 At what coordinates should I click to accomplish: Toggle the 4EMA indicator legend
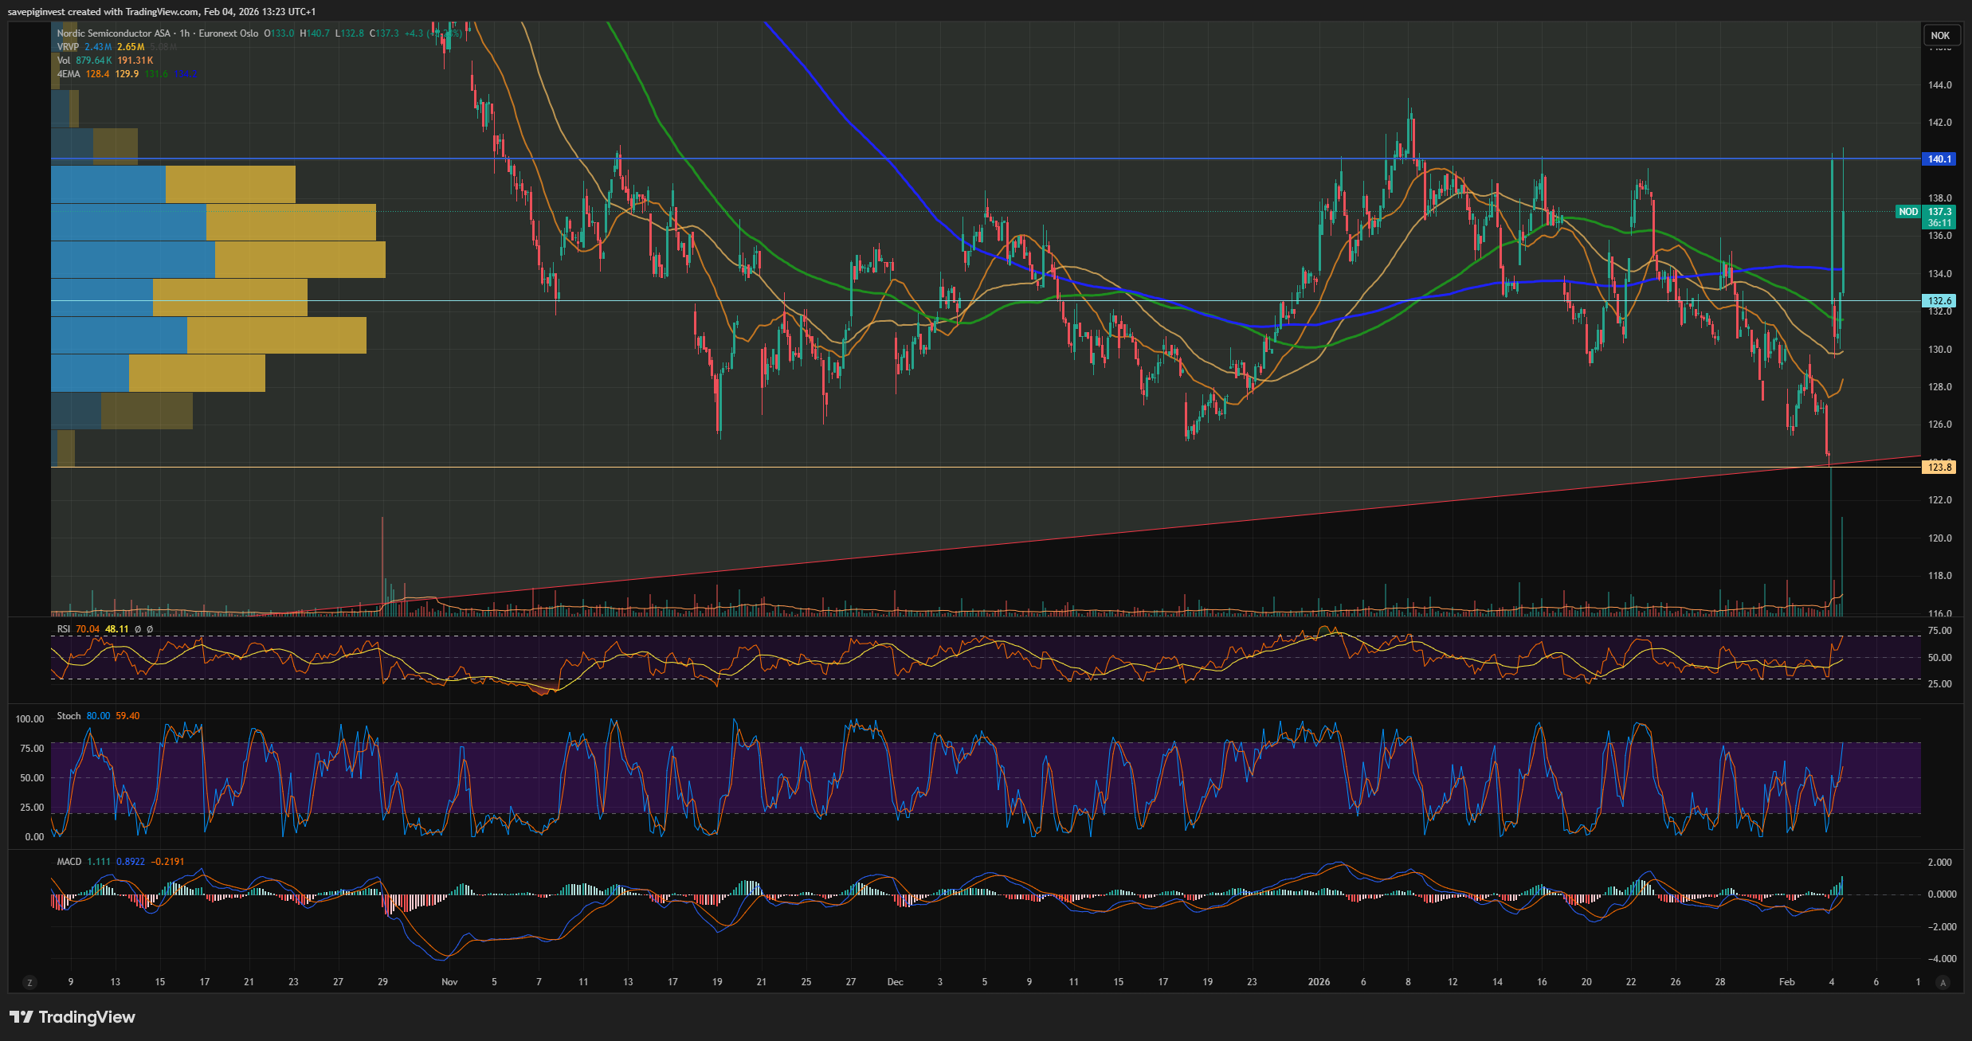69,74
